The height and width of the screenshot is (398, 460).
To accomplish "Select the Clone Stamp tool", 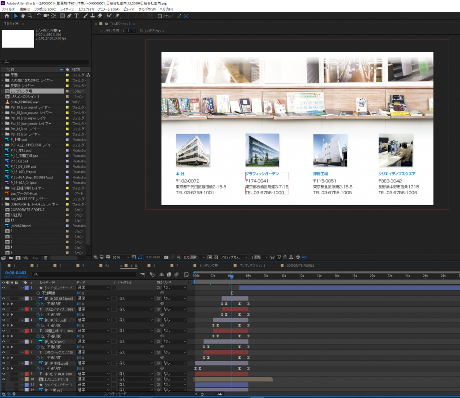I will click(x=93, y=16).
